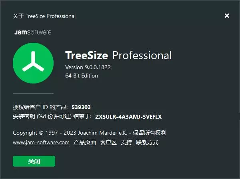Click the 安装密钥 license label

tap(52, 117)
